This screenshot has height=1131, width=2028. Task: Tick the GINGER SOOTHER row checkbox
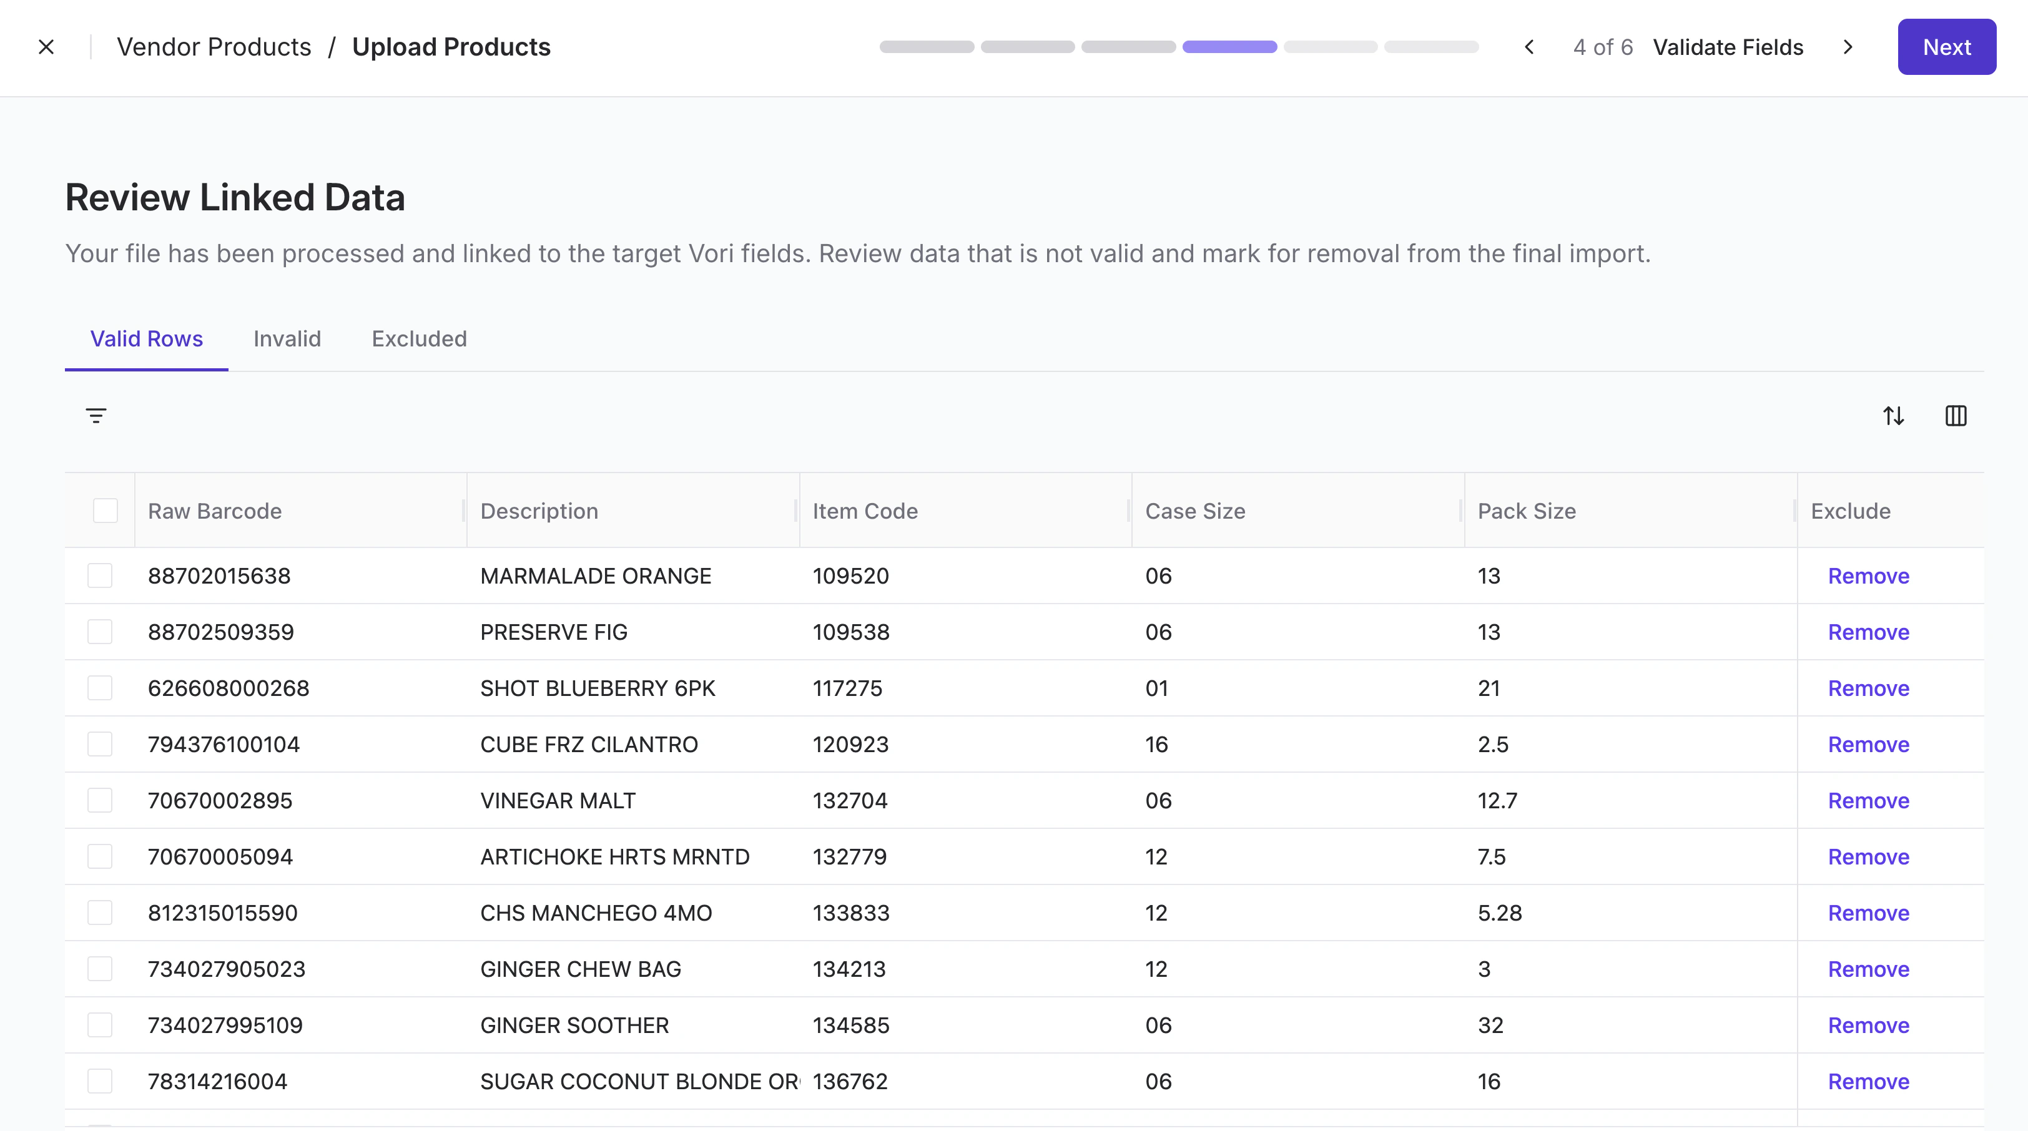[100, 1026]
